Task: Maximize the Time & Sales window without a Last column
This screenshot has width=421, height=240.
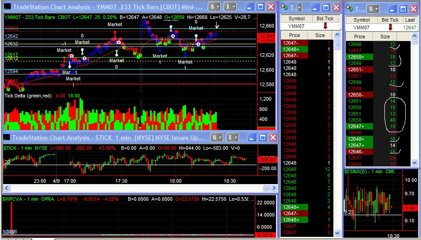Action: tap(326, 8)
